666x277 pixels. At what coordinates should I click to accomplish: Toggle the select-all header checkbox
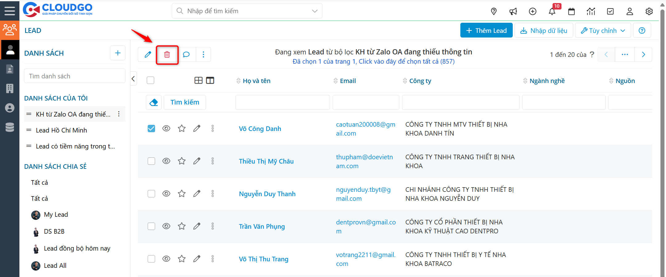click(x=150, y=81)
